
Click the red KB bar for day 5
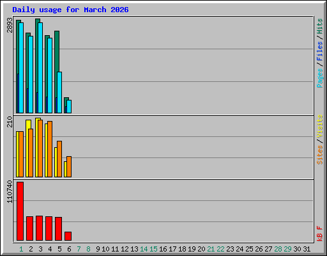pos(59,228)
